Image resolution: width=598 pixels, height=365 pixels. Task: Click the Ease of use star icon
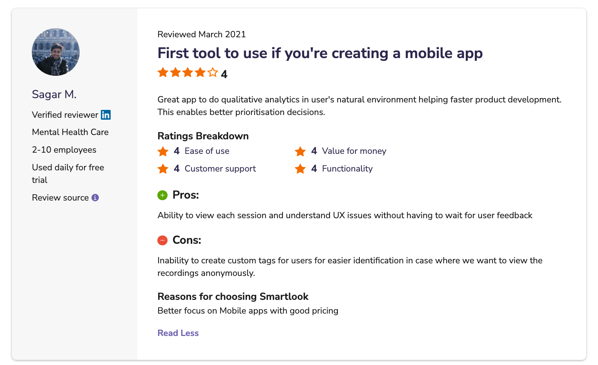click(x=163, y=151)
